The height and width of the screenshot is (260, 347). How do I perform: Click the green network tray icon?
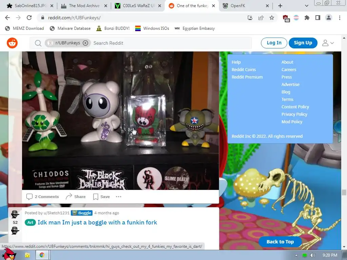[x=305, y=255]
